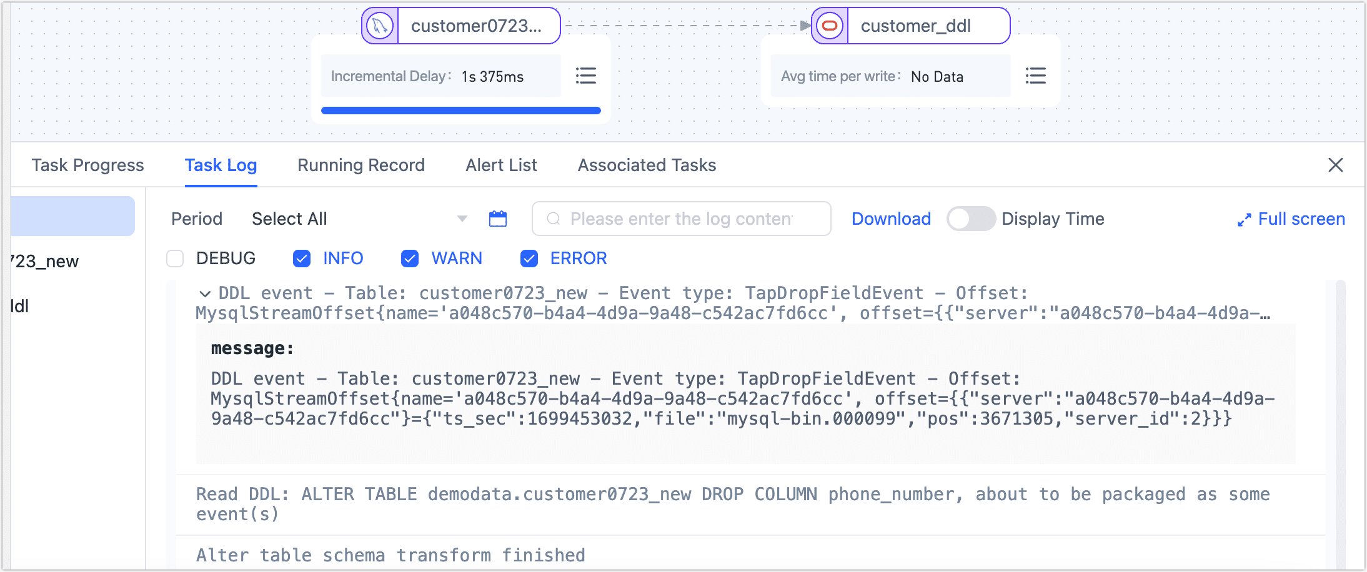Screen dimensions: 1367x572
Task: Open the list icon beside Avg time per write
Action: (1036, 76)
